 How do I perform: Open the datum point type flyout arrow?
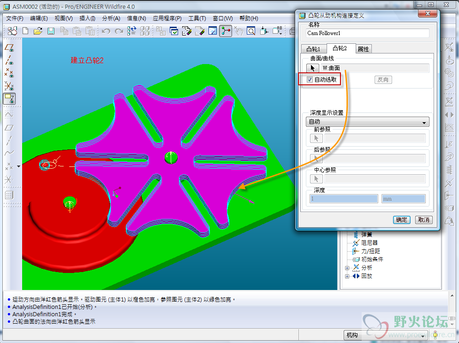[19, 166]
